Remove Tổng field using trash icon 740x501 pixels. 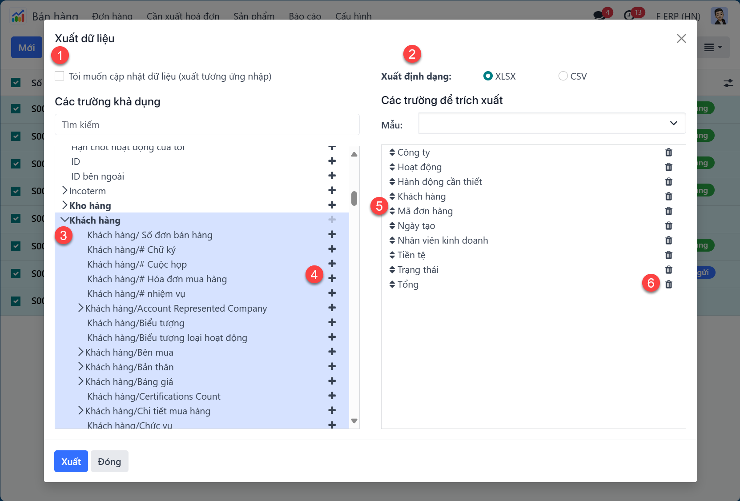pos(668,285)
